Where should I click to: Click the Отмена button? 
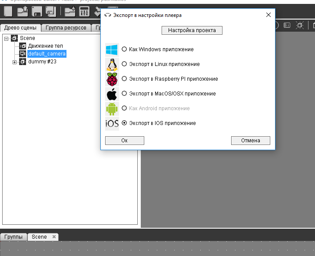[251, 141]
